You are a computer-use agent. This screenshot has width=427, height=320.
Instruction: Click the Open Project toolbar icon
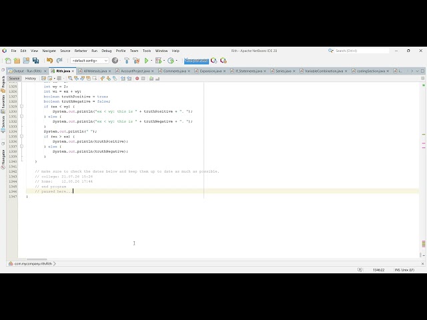[x=26, y=61]
